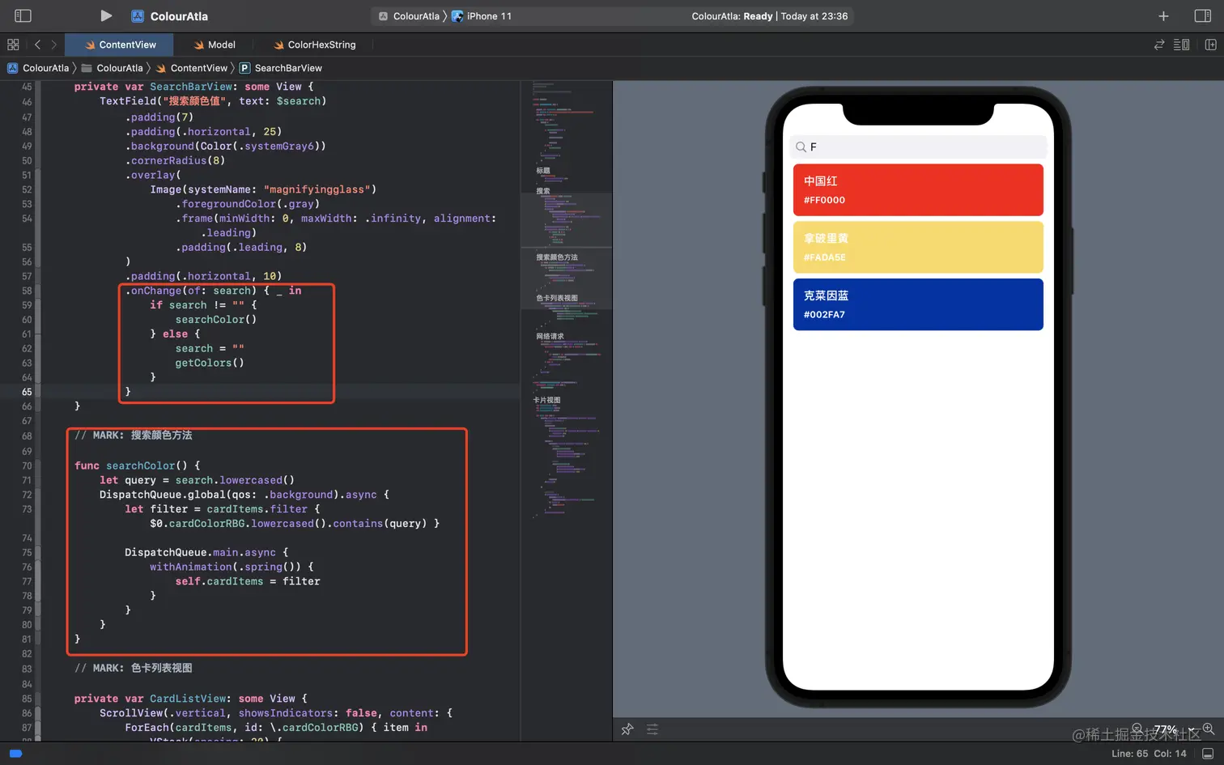Screen dimensions: 1224x765
Task: Jump to 色卡列表视图 in the minimap
Action: pyautogui.click(x=557, y=298)
